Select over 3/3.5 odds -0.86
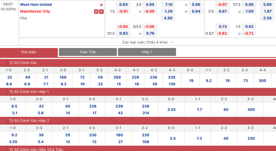Image resolution: width=276 pixels, height=151 pixels. click(x=150, y=26)
